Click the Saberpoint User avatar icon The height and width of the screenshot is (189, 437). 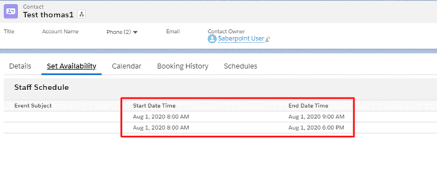[x=212, y=39]
